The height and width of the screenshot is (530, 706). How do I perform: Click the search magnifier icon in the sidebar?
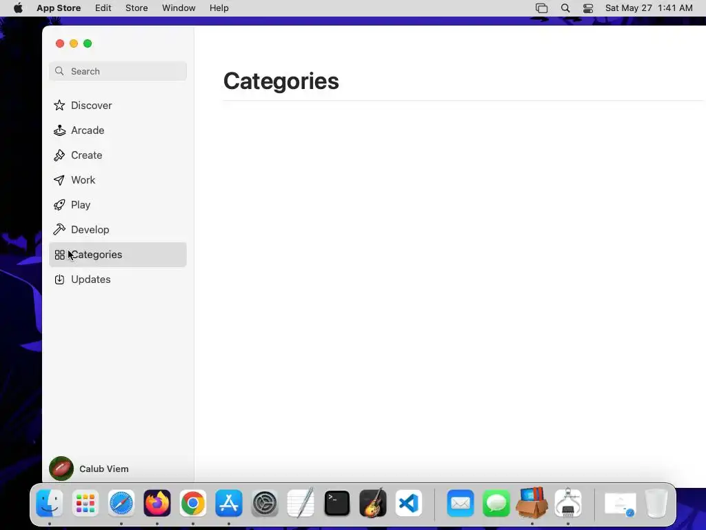(x=59, y=71)
